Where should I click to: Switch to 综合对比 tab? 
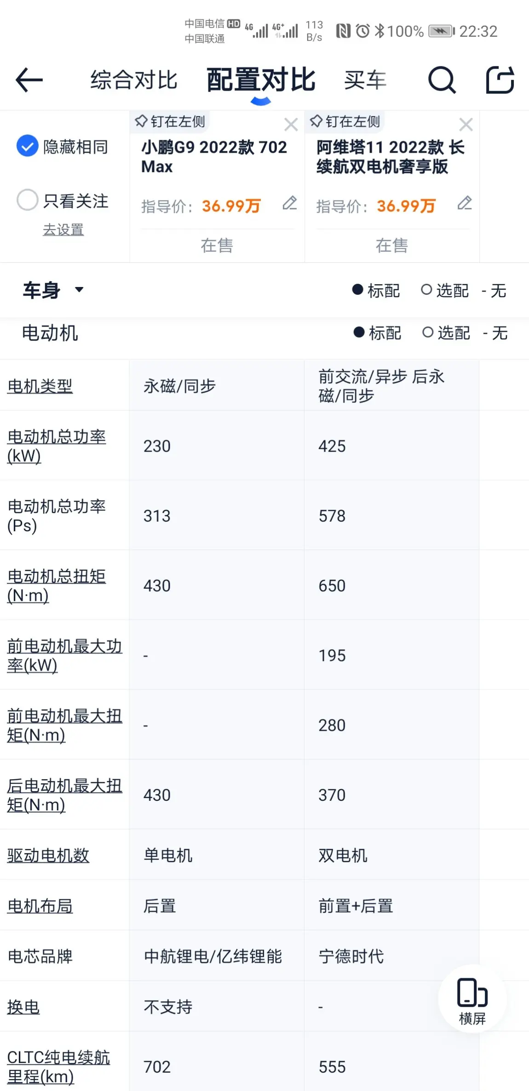coord(133,80)
